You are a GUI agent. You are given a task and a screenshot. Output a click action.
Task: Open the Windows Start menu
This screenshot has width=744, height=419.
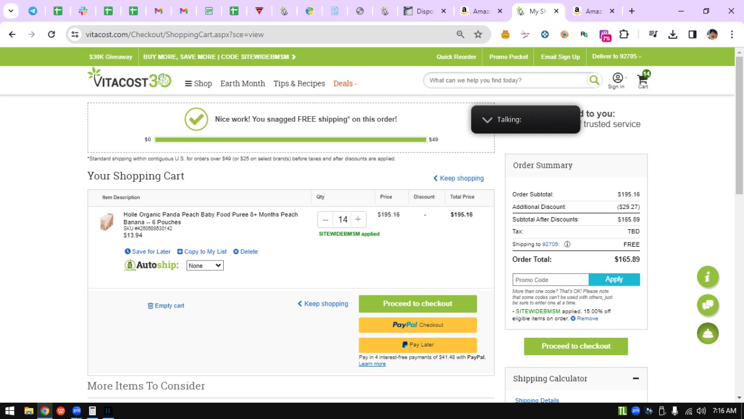[10, 411]
